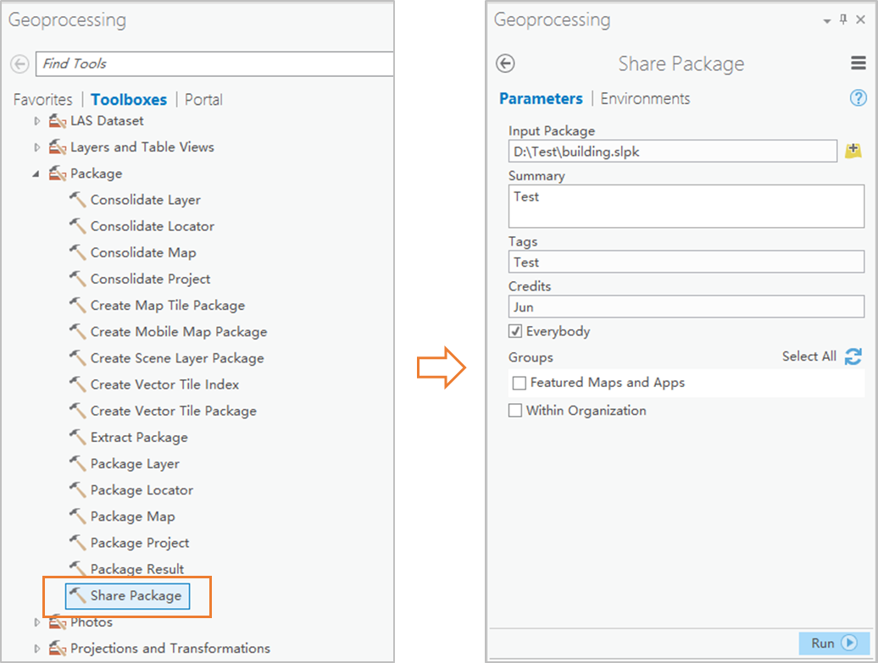Uncheck the Everybody checkbox
This screenshot has width=878, height=663.
(x=515, y=331)
